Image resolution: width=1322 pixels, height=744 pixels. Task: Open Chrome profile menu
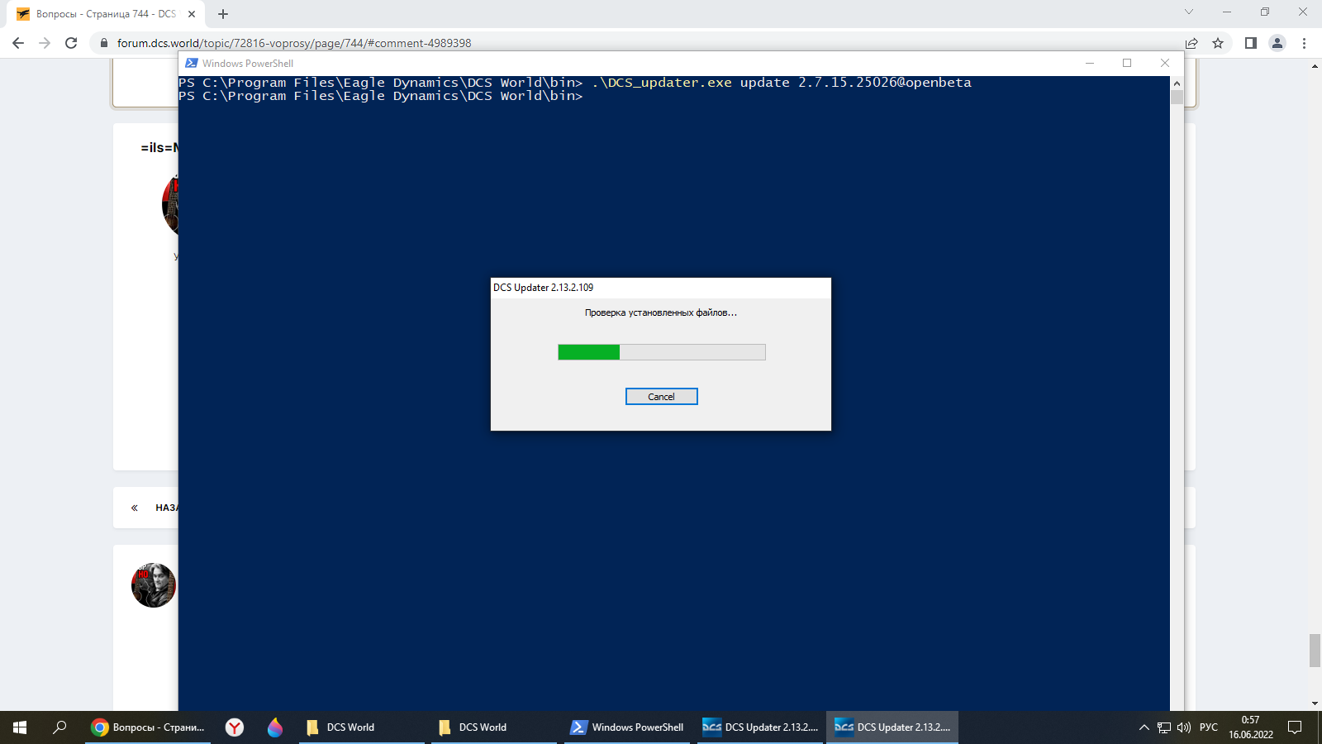1277,43
